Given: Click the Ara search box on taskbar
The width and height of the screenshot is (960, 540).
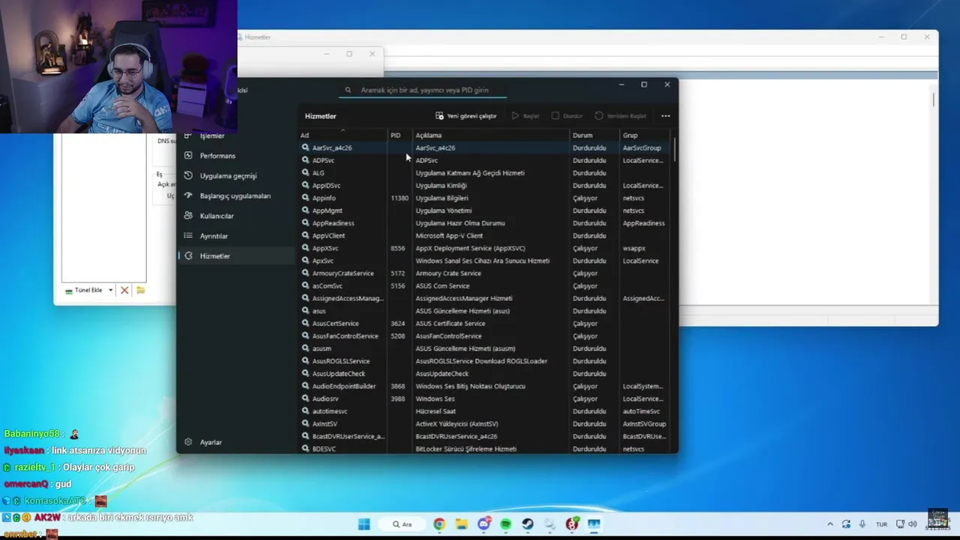Looking at the screenshot, I should pyautogui.click(x=401, y=524).
